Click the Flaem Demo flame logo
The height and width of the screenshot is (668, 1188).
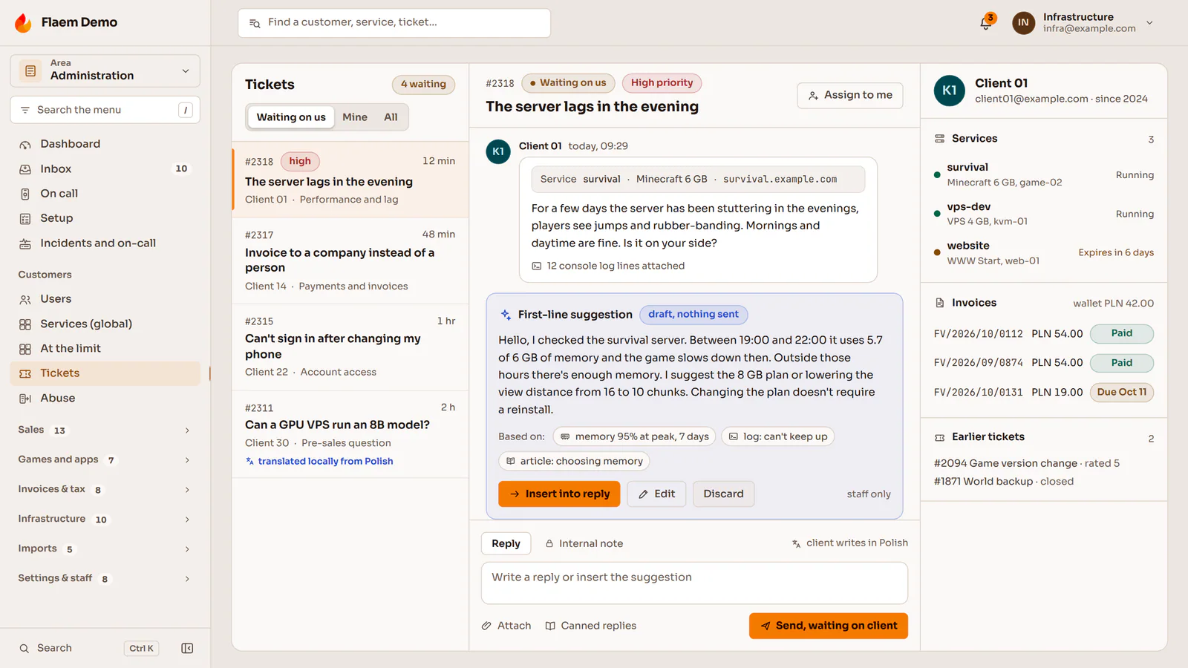click(x=23, y=23)
